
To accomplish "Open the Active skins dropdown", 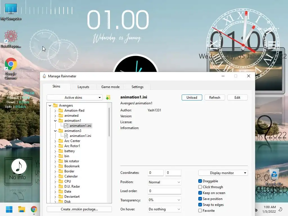I will (x=74, y=98).
